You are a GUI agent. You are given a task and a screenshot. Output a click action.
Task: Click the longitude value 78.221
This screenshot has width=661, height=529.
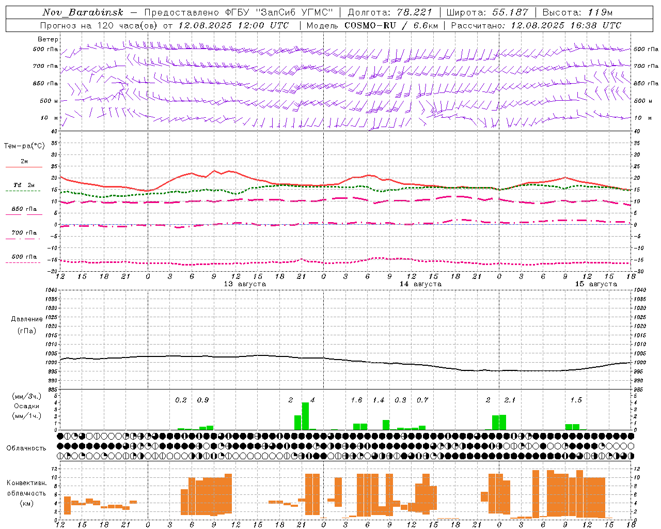click(414, 12)
